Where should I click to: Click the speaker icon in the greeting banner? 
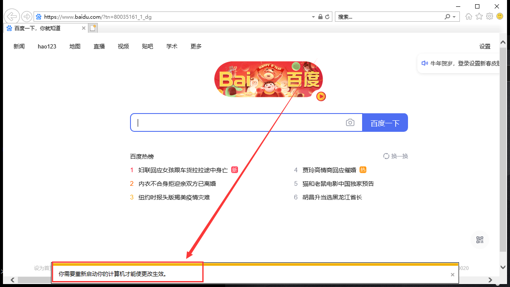(424, 63)
